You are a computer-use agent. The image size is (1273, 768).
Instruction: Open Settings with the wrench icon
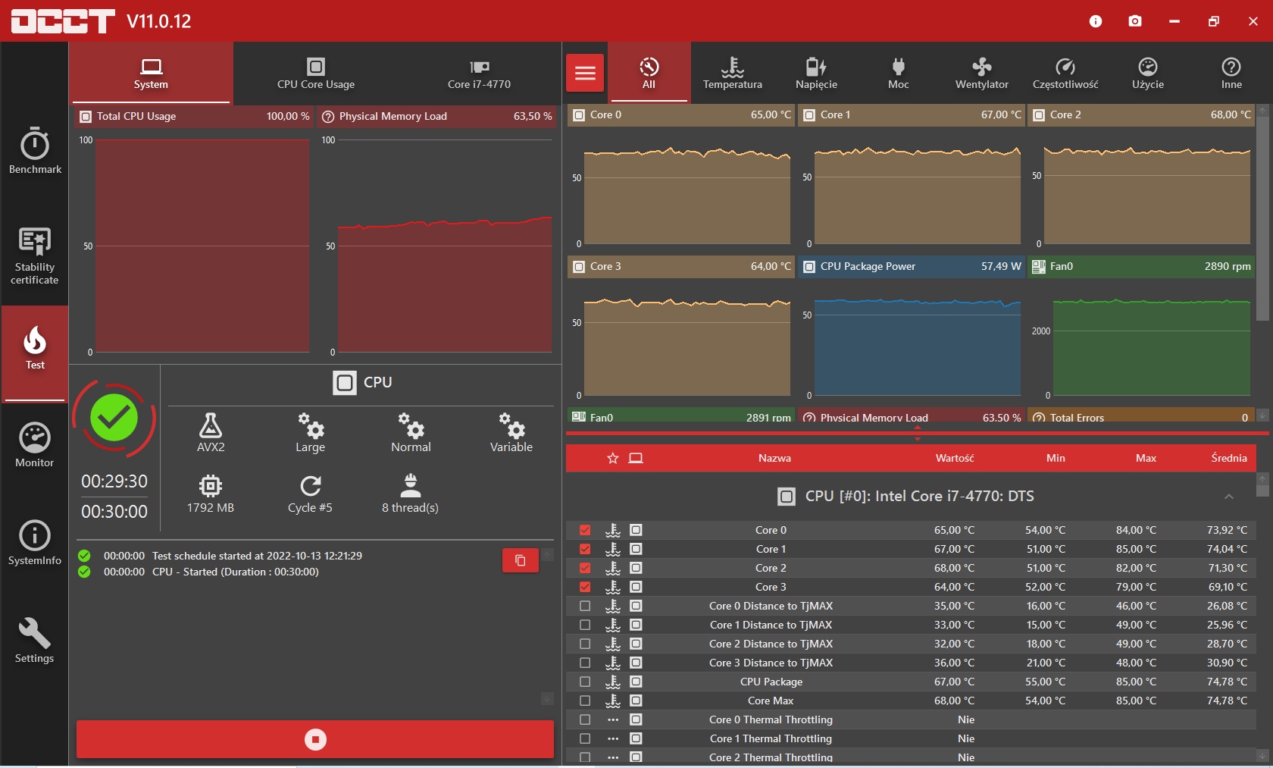pyautogui.click(x=35, y=641)
